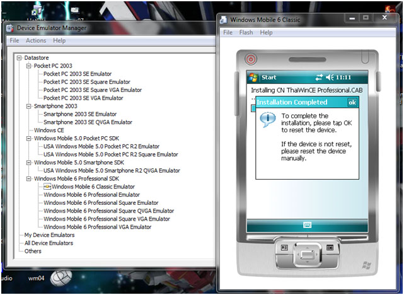Click the clock showing 11:11

343,78
